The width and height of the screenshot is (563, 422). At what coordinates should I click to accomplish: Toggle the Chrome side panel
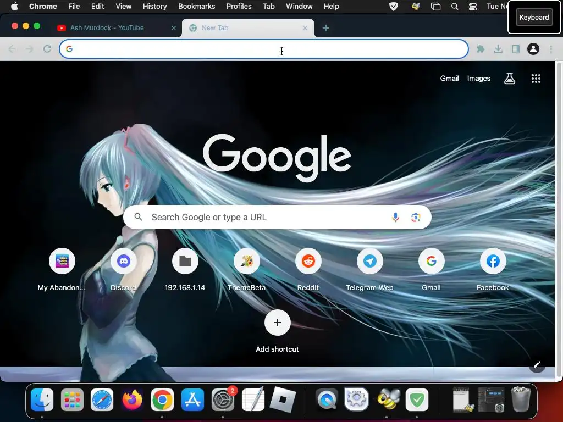(515, 49)
